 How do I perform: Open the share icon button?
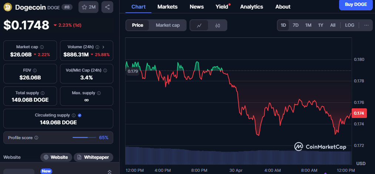tap(107, 7)
